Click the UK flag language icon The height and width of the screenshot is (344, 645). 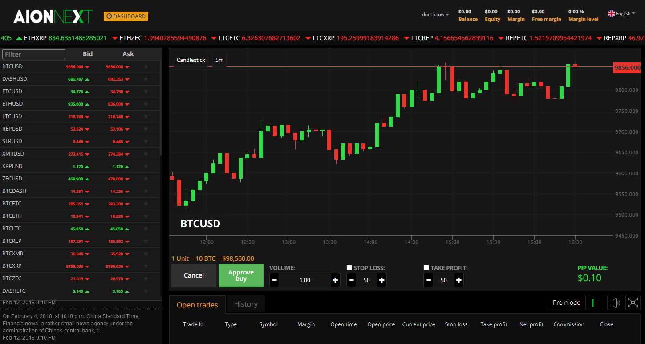(x=611, y=13)
